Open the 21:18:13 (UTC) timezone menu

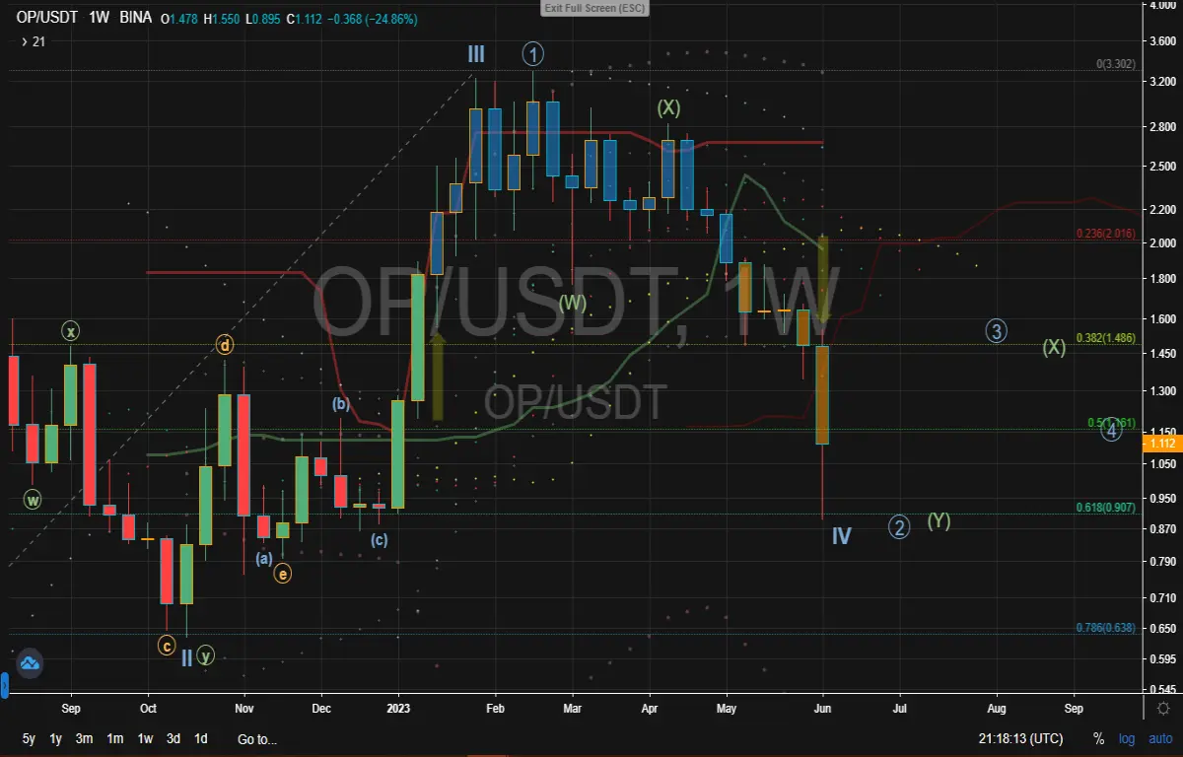coord(1021,739)
